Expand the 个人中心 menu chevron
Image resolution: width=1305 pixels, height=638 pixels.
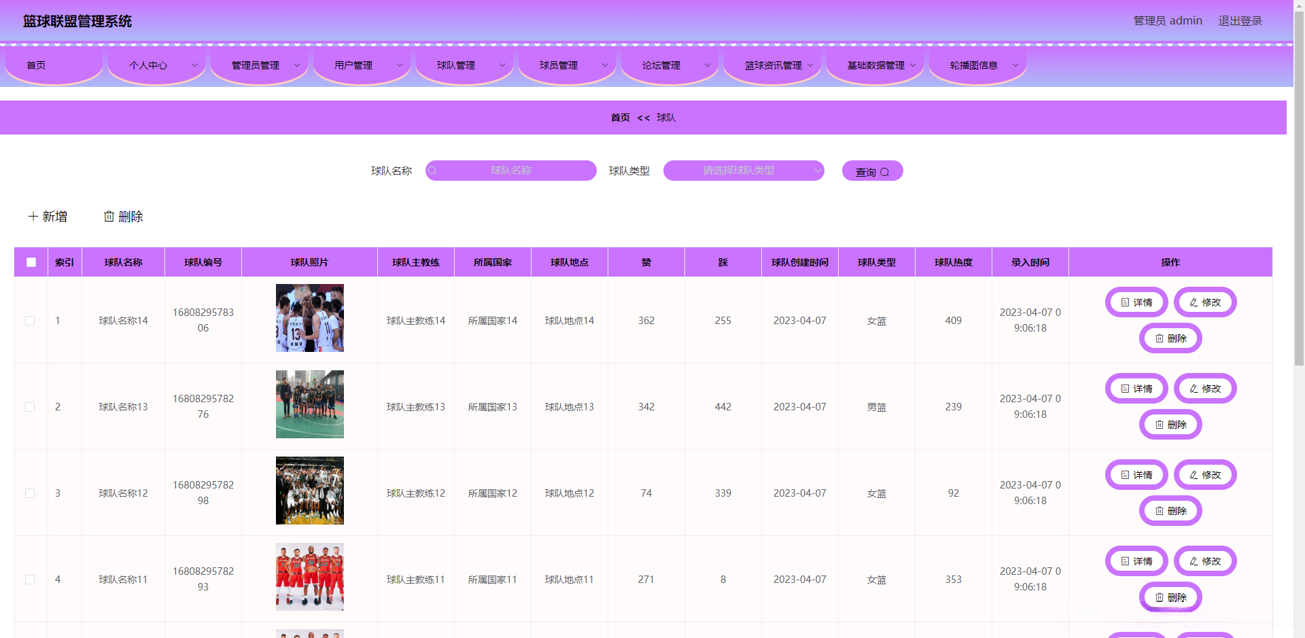point(194,65)
